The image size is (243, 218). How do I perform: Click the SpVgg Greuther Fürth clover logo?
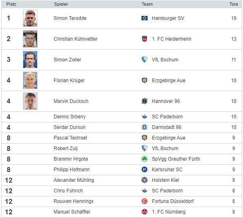pyautogui.click(x=144, y=159)
